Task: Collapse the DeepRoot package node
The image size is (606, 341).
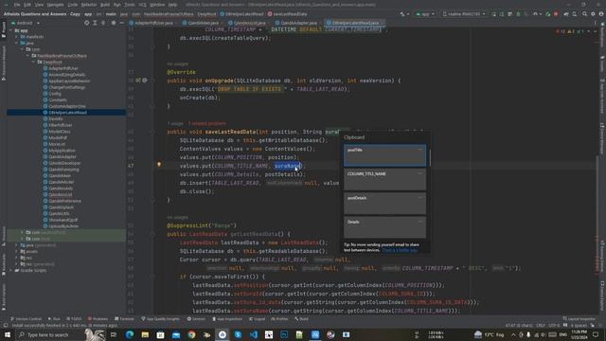Action: click(34, 62)
